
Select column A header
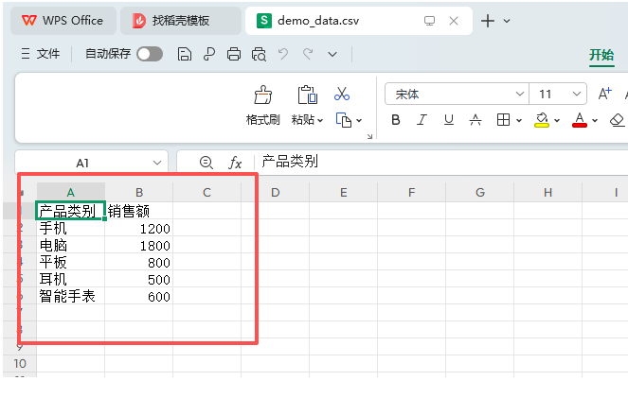(x=71, y=193)
